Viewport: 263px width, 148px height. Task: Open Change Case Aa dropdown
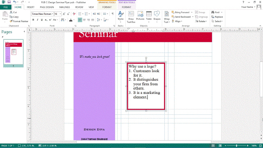(x=55, y=20)
